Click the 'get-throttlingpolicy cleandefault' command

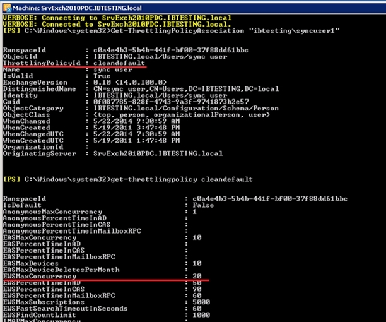click(182, 179)
